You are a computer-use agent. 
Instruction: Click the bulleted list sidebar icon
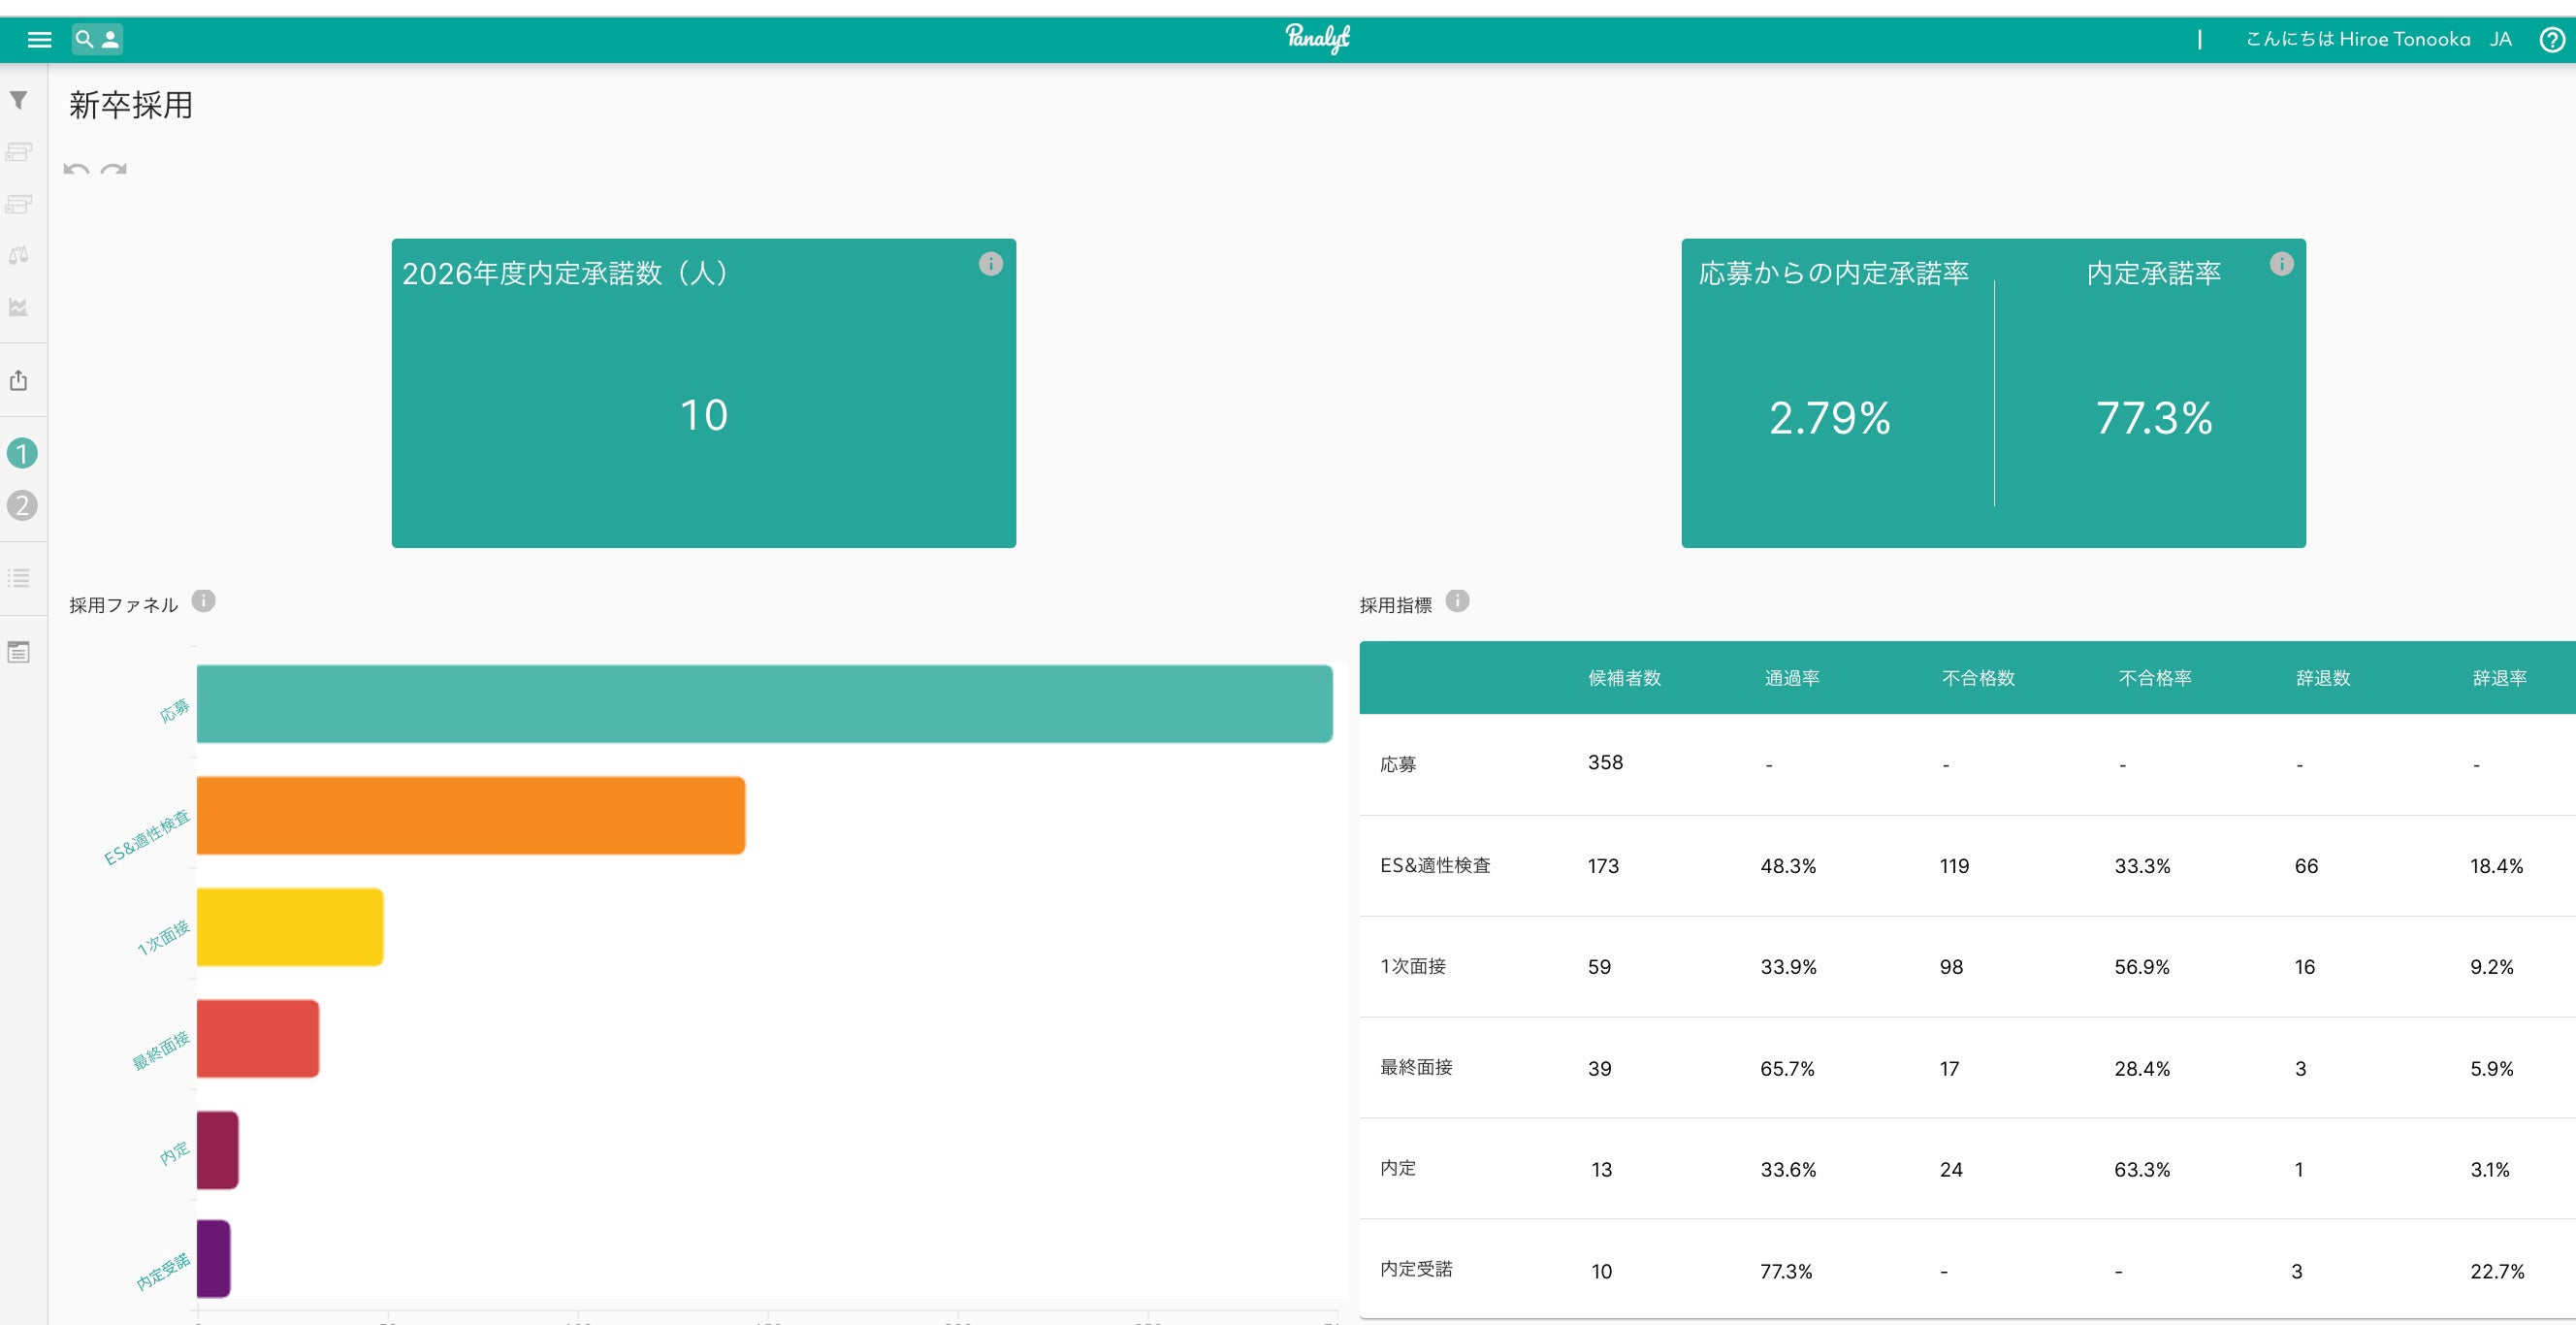click(19, 578)
